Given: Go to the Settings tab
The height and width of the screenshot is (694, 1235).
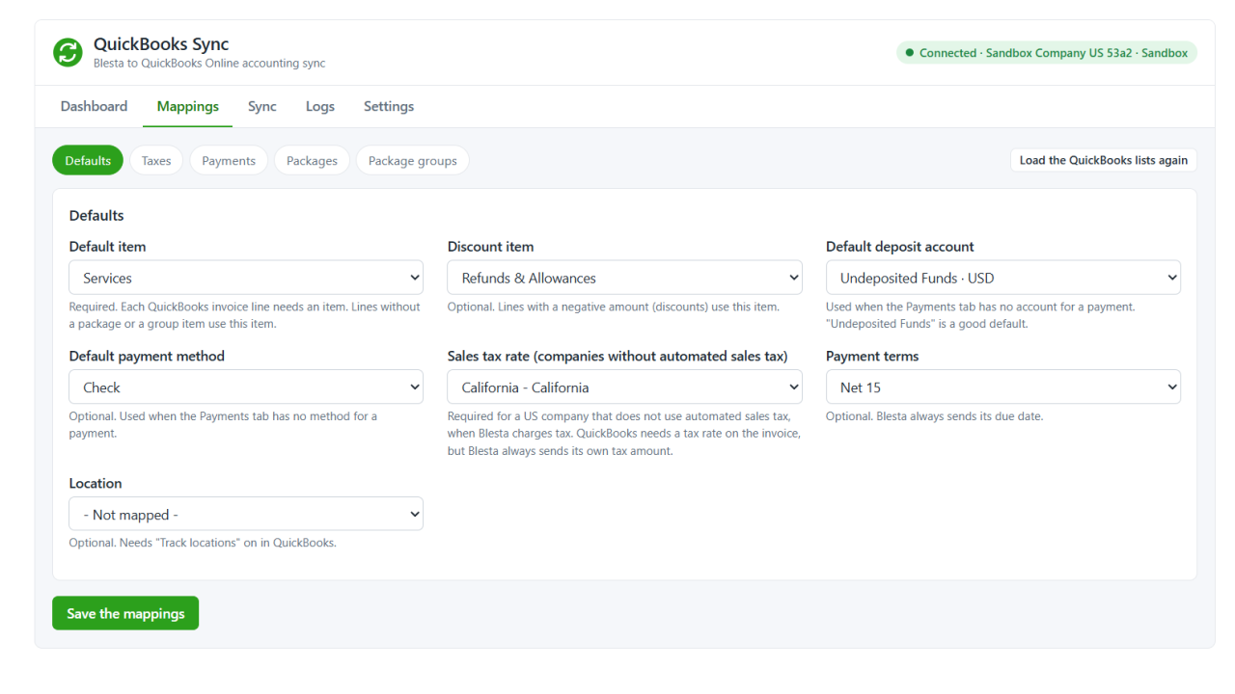Looking at the screenshot, I should [x=389, y=106].
